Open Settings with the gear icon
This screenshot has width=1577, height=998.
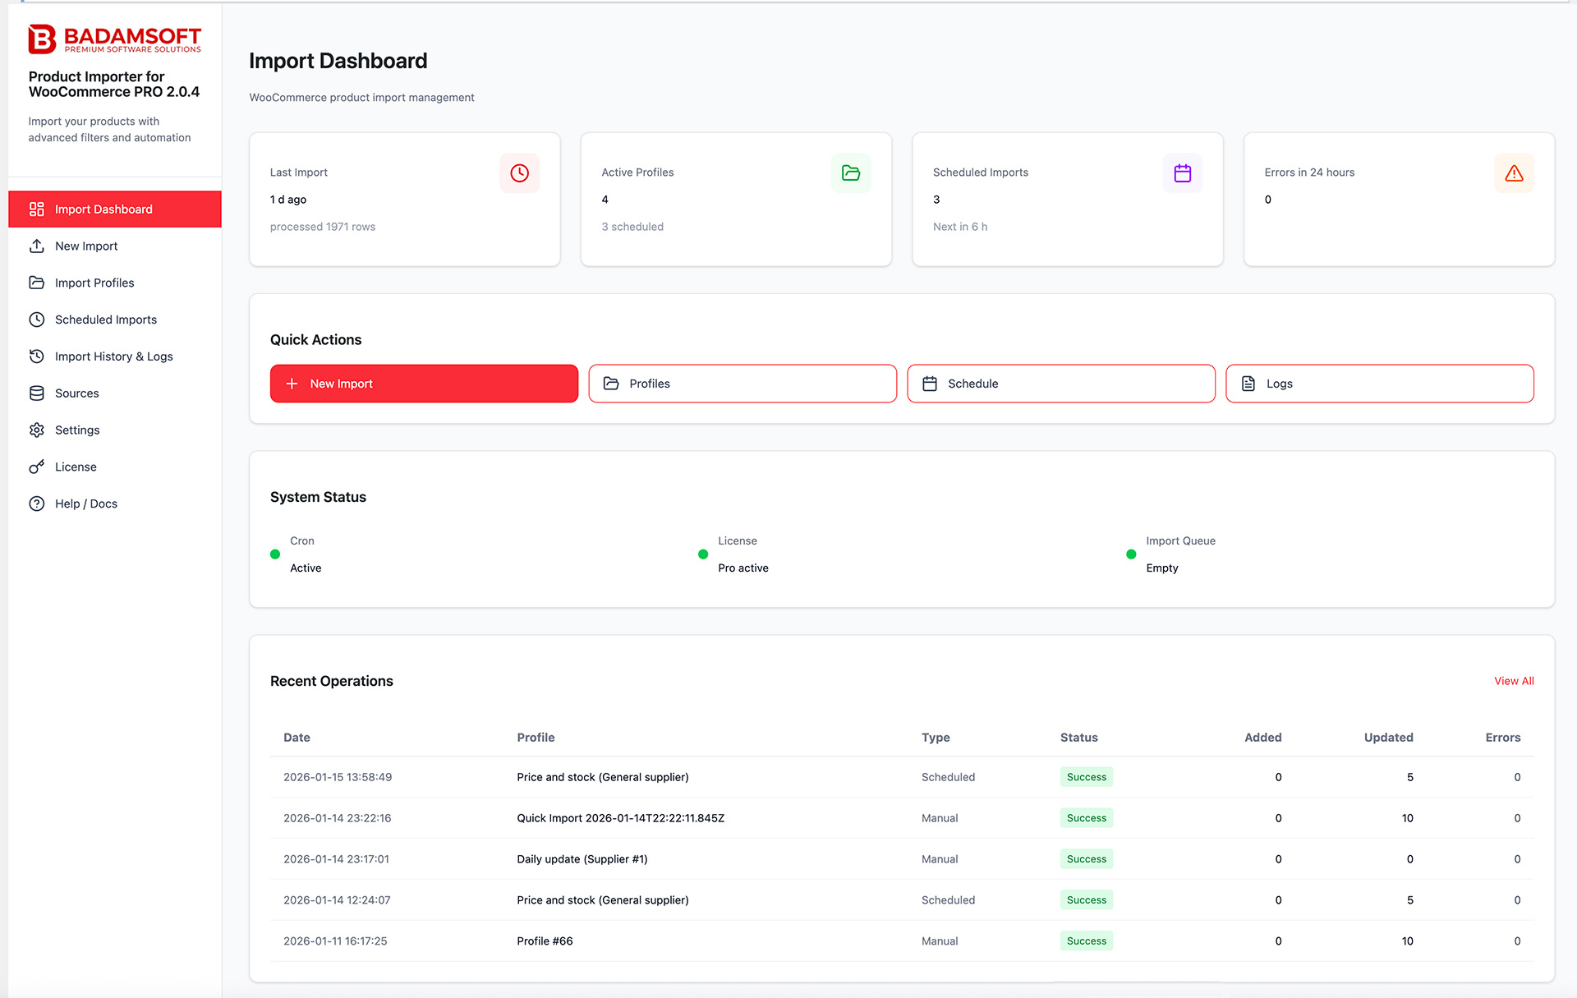pos(36,430)
